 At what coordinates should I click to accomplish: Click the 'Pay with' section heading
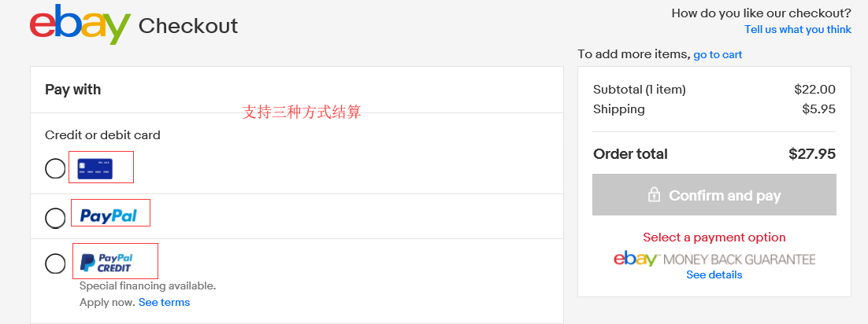[x=73, y=90]
